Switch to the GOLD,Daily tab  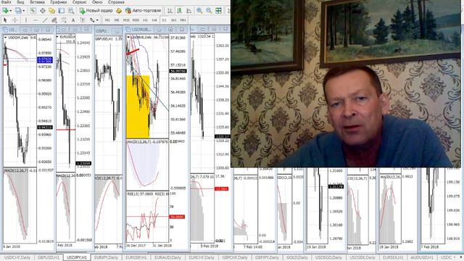[297, 257]
